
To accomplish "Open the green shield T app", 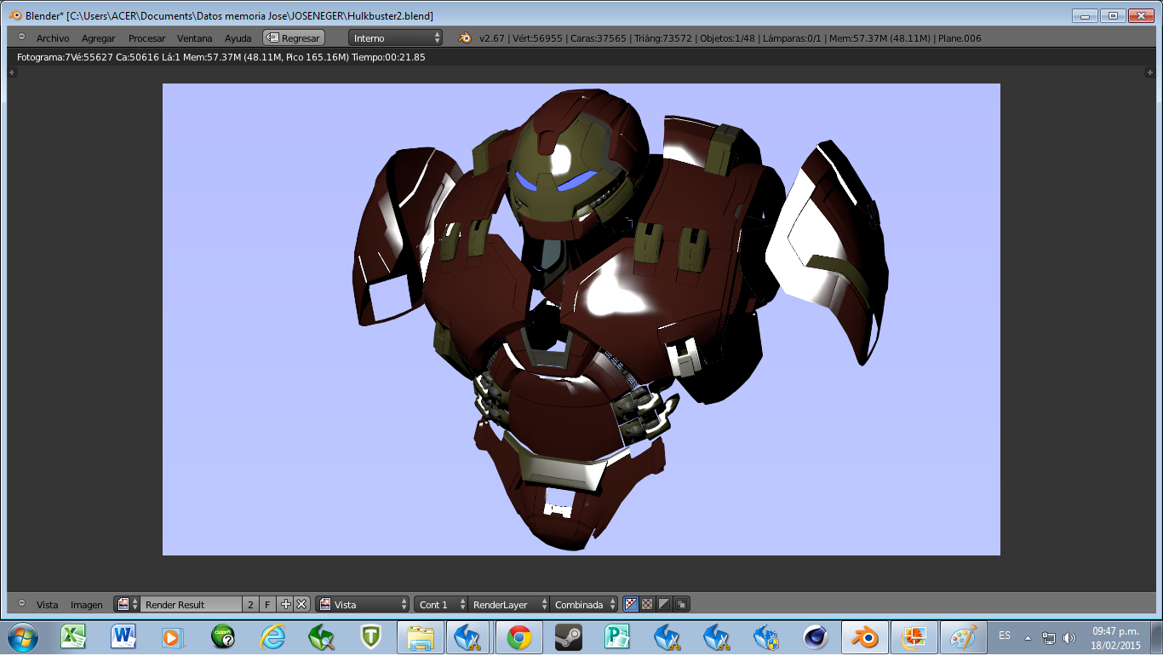I will click(x=370, y=636).
